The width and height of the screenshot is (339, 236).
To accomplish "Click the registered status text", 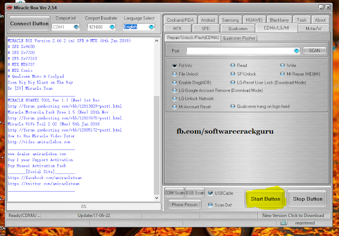I will pyautogui.click(x=305, y=223).
